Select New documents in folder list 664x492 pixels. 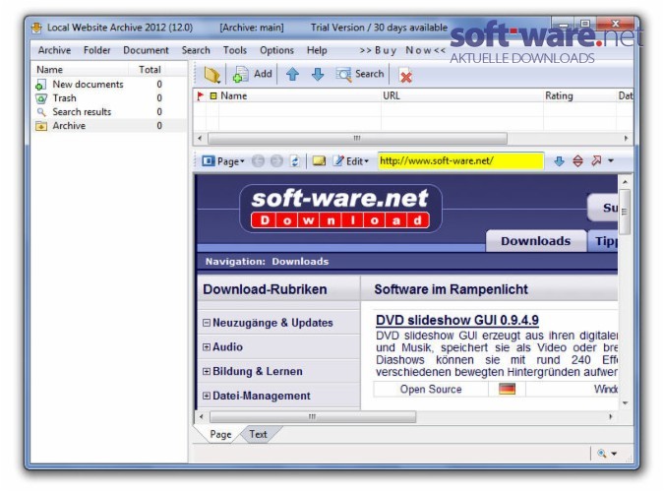coord(88,85)
